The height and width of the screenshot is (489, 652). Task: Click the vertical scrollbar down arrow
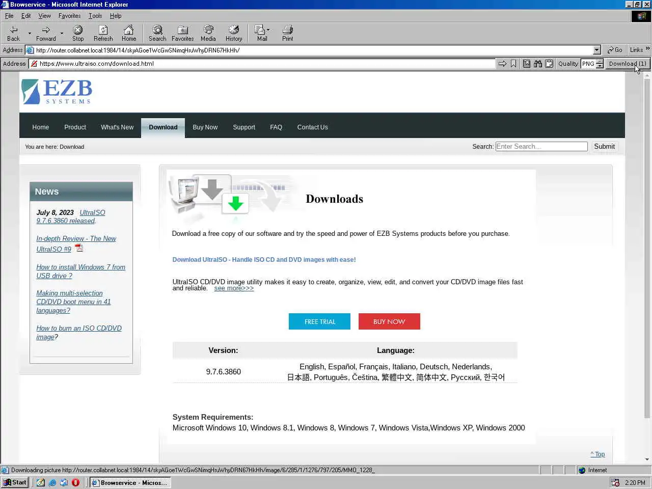click(x=647, y=459)
